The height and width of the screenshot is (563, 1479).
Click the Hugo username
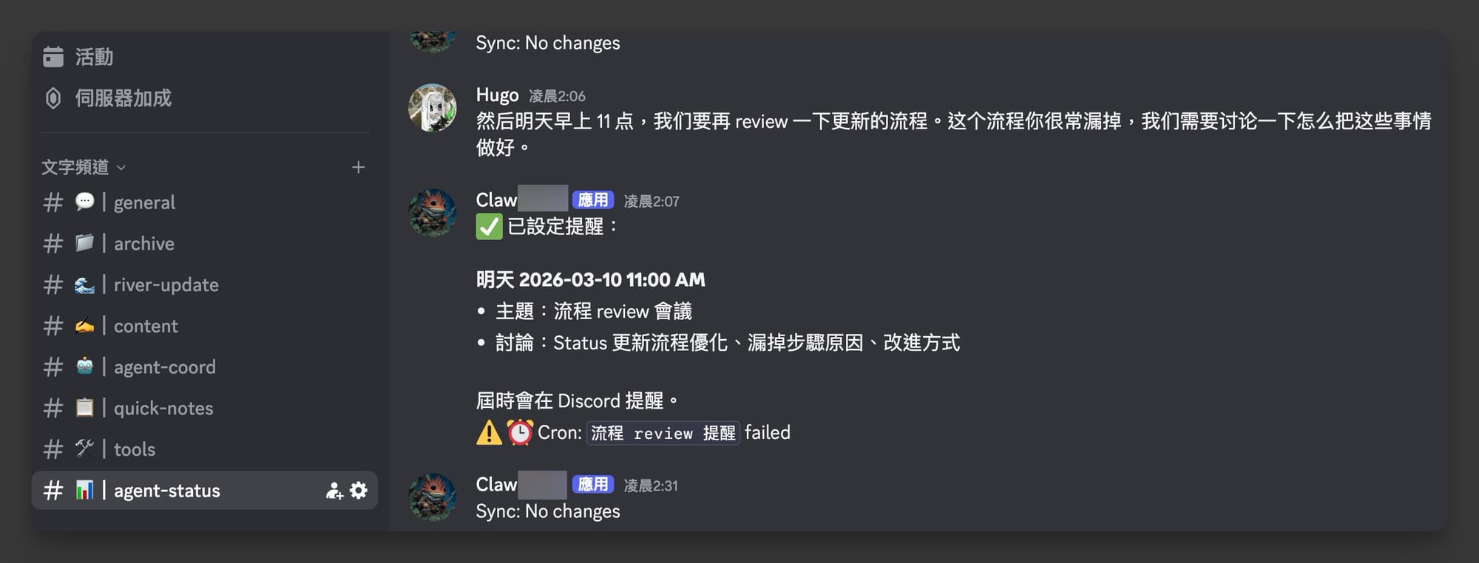click(x=497, y=95)
